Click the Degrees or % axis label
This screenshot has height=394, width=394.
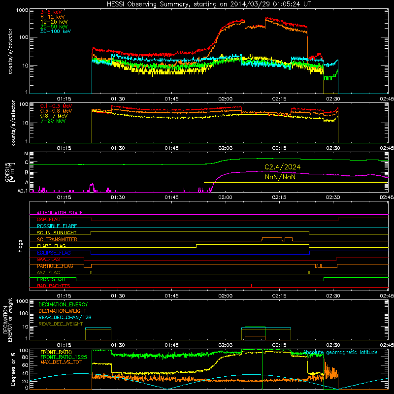pos(13,369)
